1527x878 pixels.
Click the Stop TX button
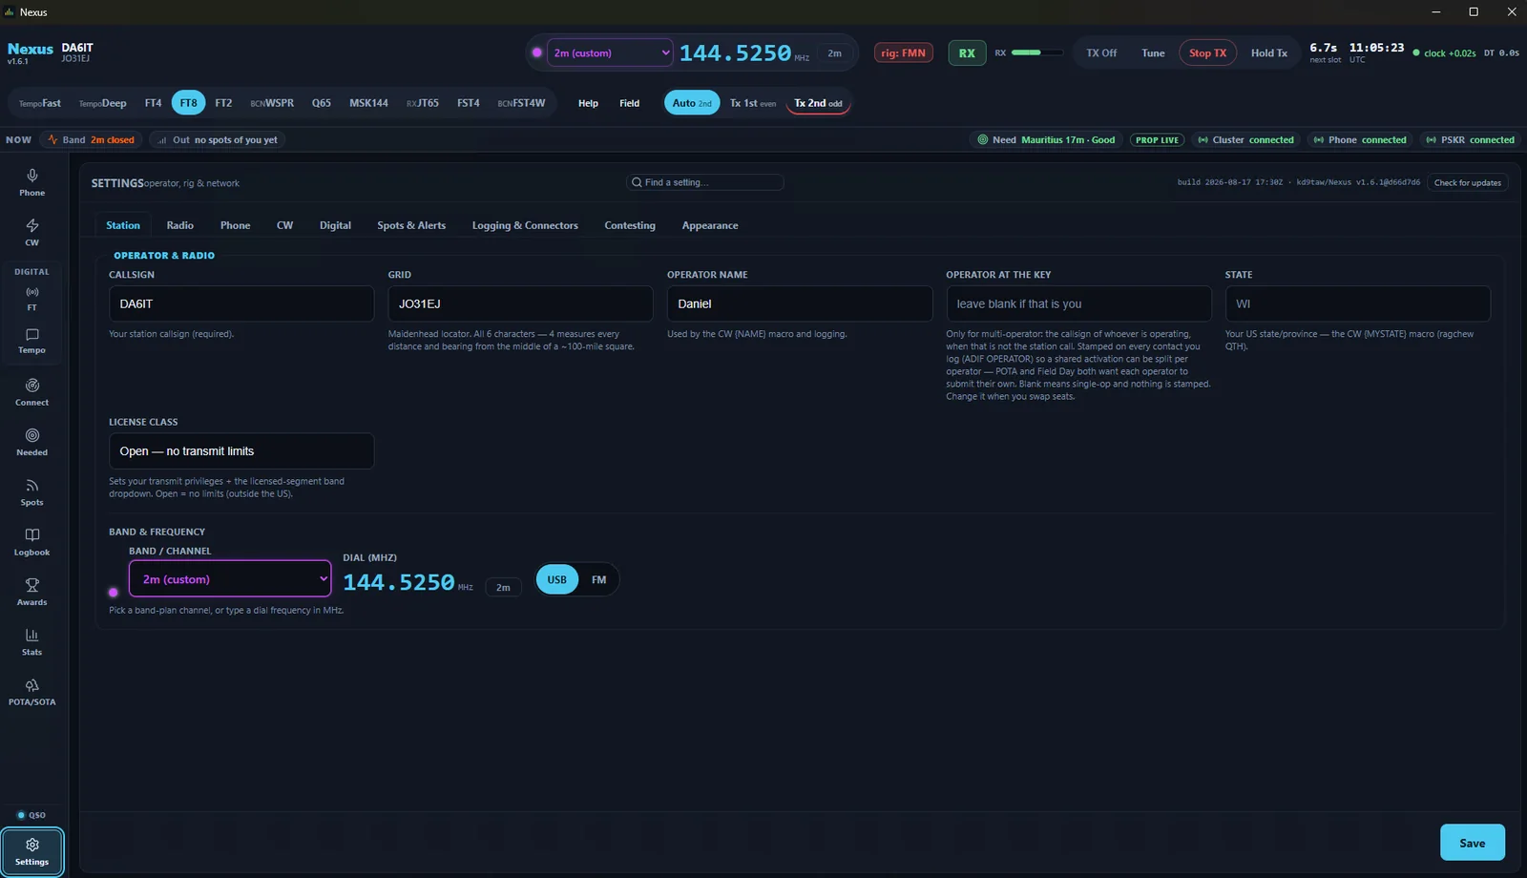(x=1207, y=53)
